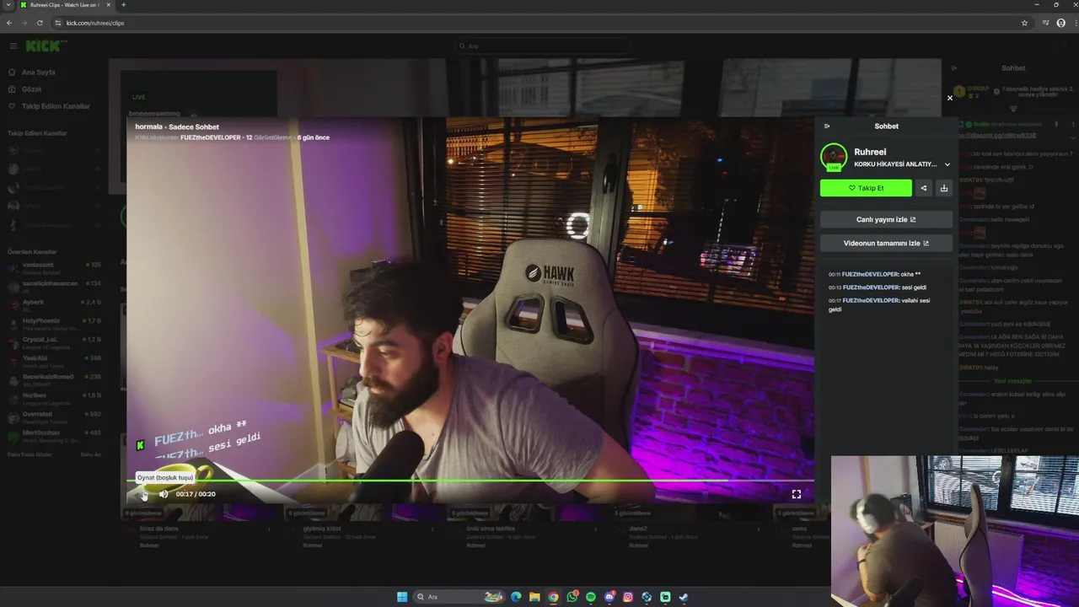Open Instagram from taskbar
This screenshot has width=1079, height=607.
pos(628,597)
